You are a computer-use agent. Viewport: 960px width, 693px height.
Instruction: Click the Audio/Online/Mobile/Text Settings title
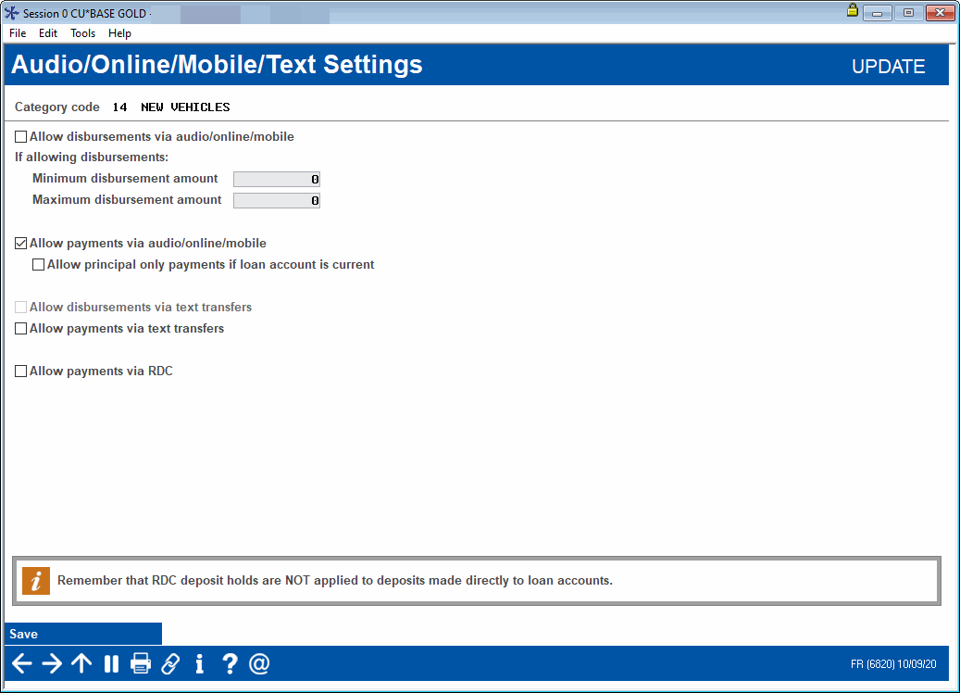pos(217,64)
